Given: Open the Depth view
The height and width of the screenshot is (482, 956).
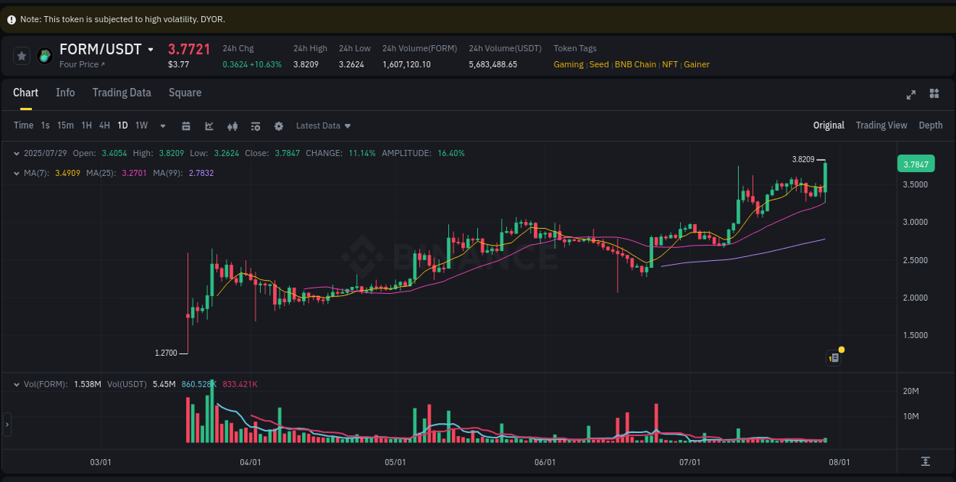Looking at the screenshot, I should (x=931, y=125).
